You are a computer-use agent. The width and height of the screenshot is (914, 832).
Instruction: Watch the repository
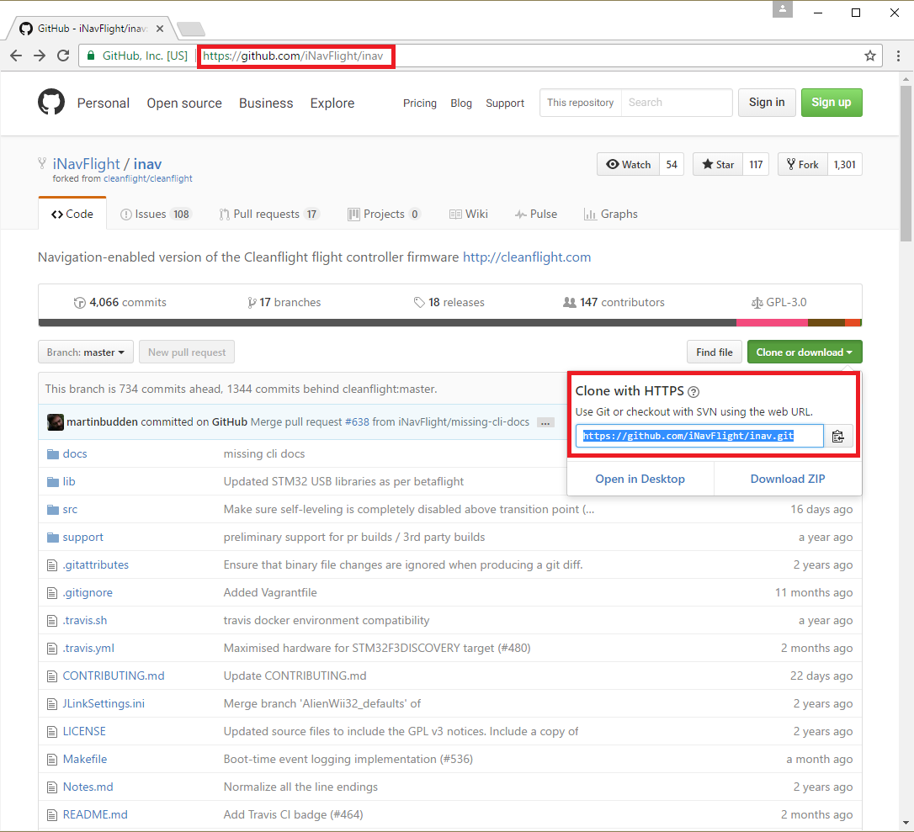click(x=629, y=164)
